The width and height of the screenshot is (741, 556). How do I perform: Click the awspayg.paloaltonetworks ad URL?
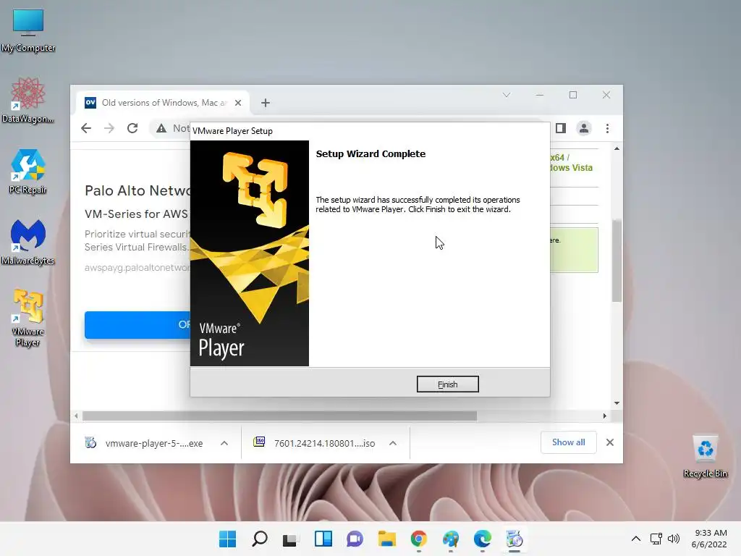(x=137, y=268)
